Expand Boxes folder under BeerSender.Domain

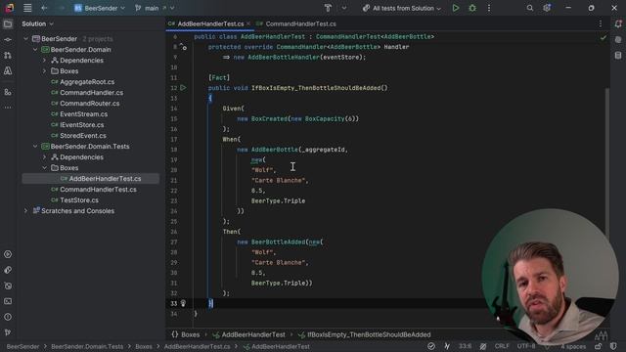pos(44,71)
